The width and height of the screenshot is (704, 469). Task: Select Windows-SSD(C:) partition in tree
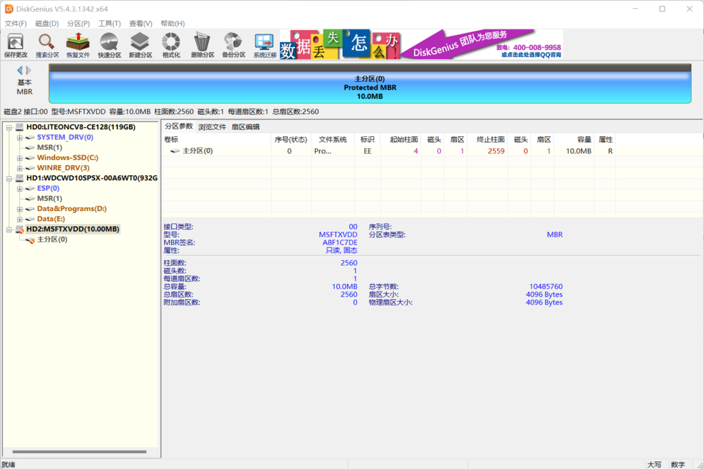click(x=67, y=157)
